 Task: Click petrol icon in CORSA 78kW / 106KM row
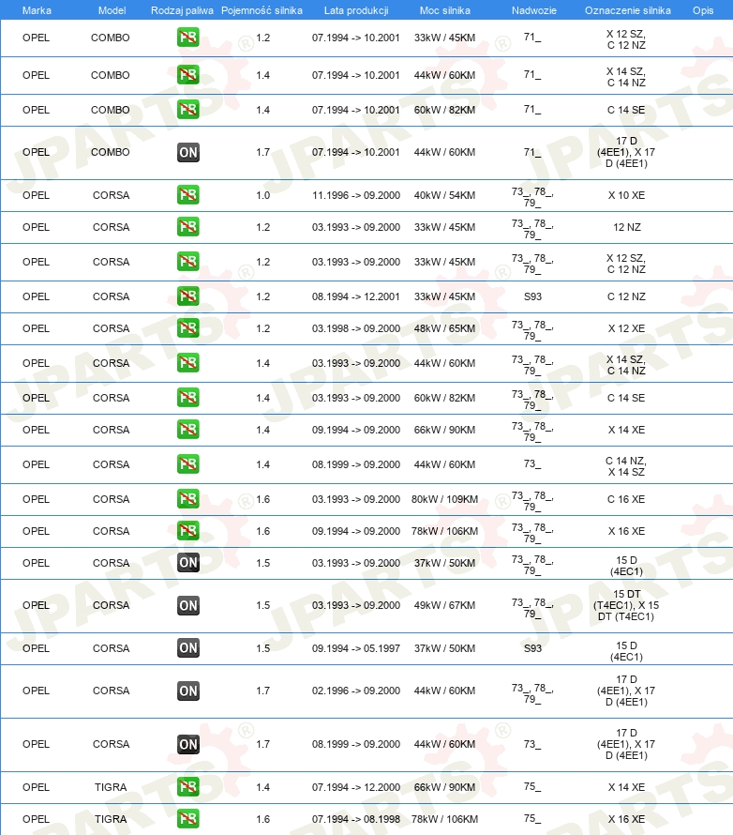tap(187, 530)
